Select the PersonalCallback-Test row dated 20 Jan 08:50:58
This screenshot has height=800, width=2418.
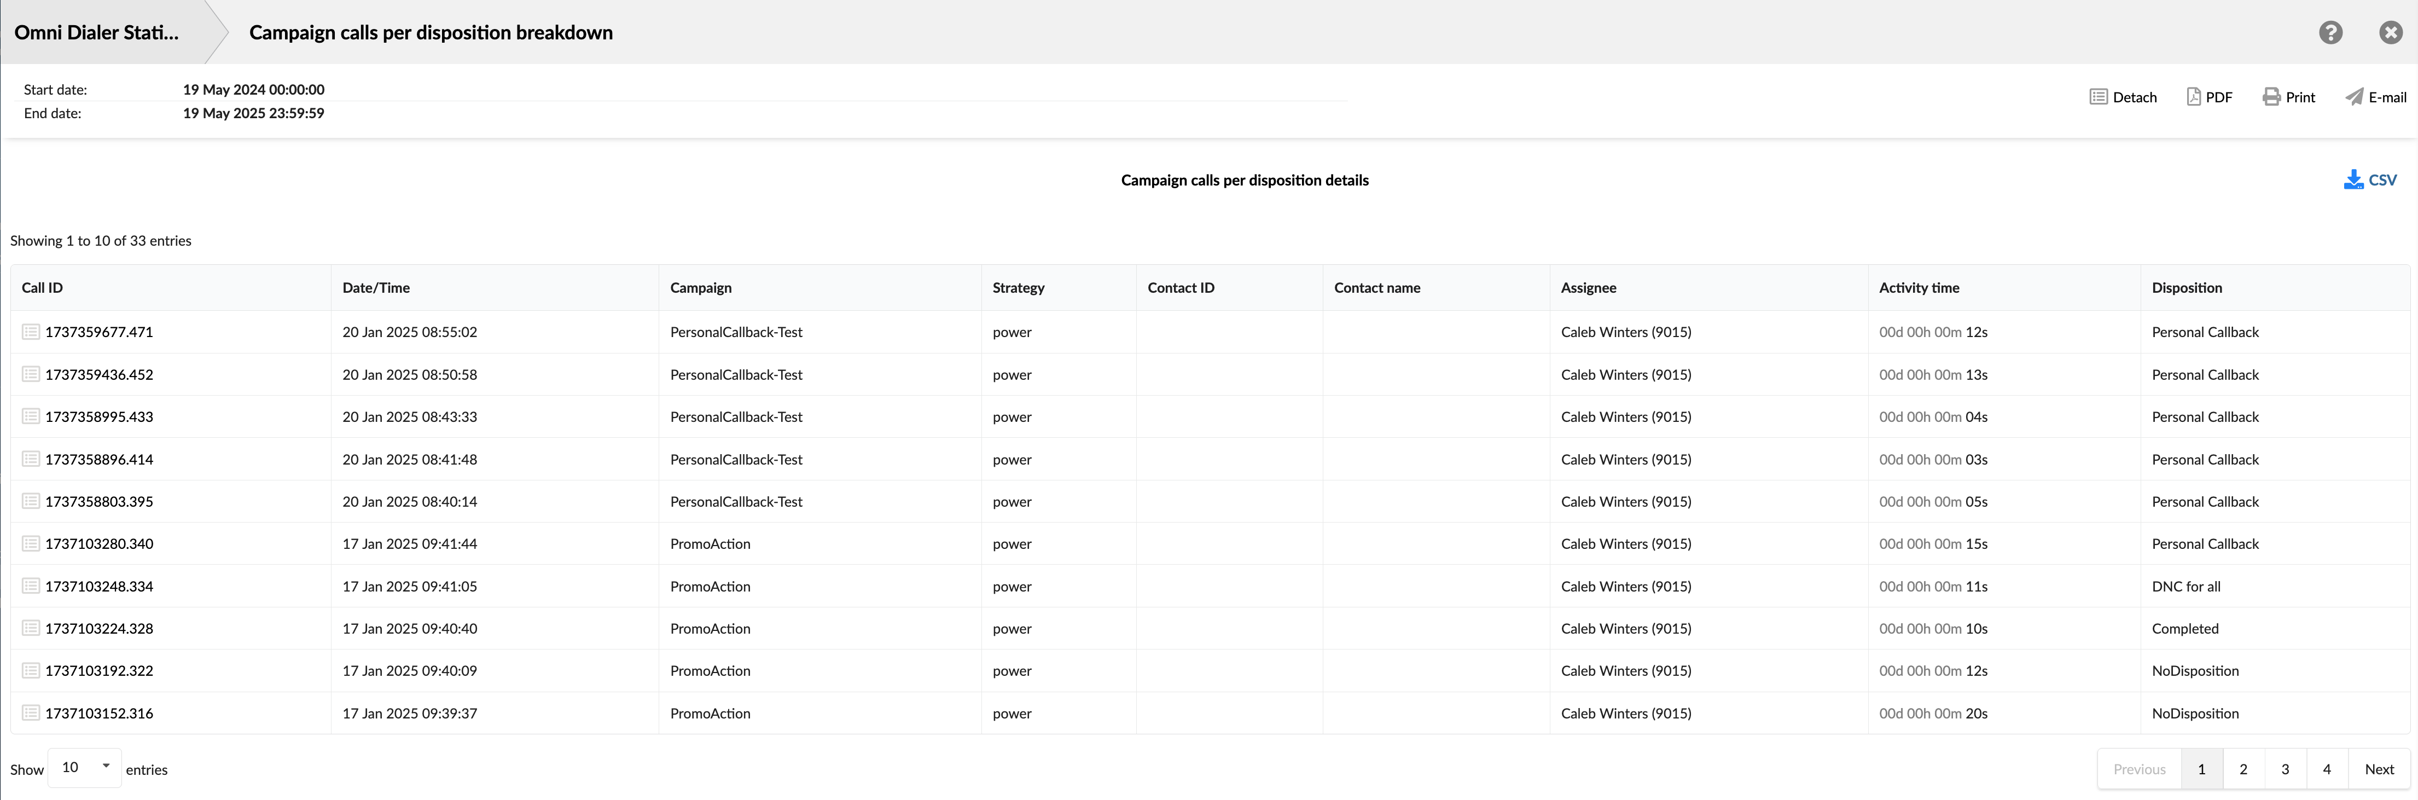[x=736, y=374]
